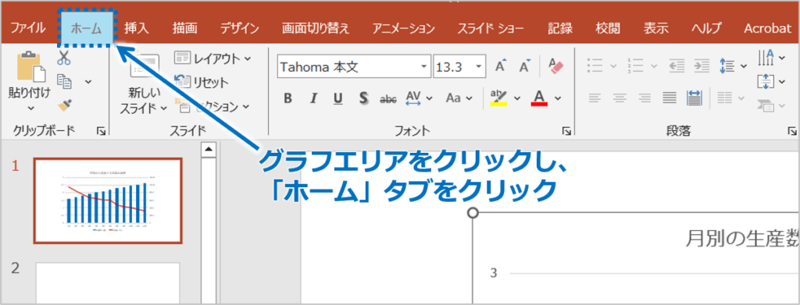Screen dimensions: 800x305
Task: Open the line spacing menu
Action: pos(733,66)
